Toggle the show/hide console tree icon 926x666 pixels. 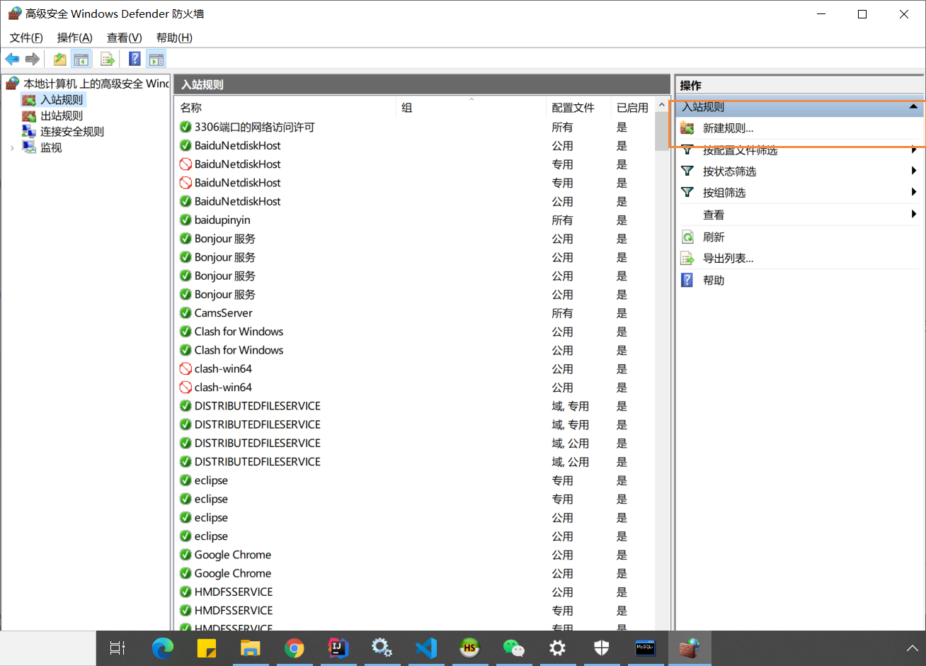tap(81, 60)
